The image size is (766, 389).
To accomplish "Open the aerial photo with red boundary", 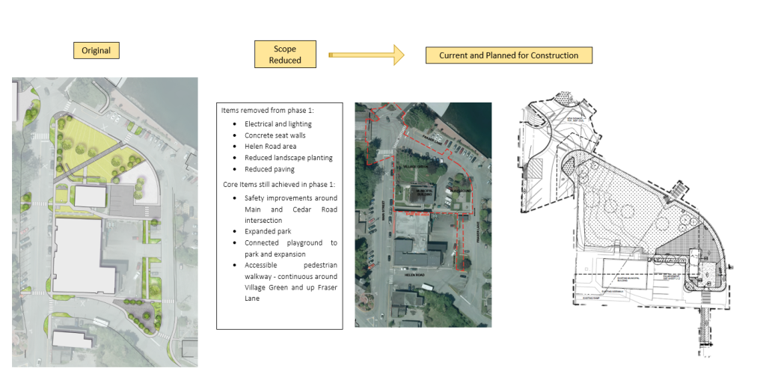I will [x=423, y=215].
